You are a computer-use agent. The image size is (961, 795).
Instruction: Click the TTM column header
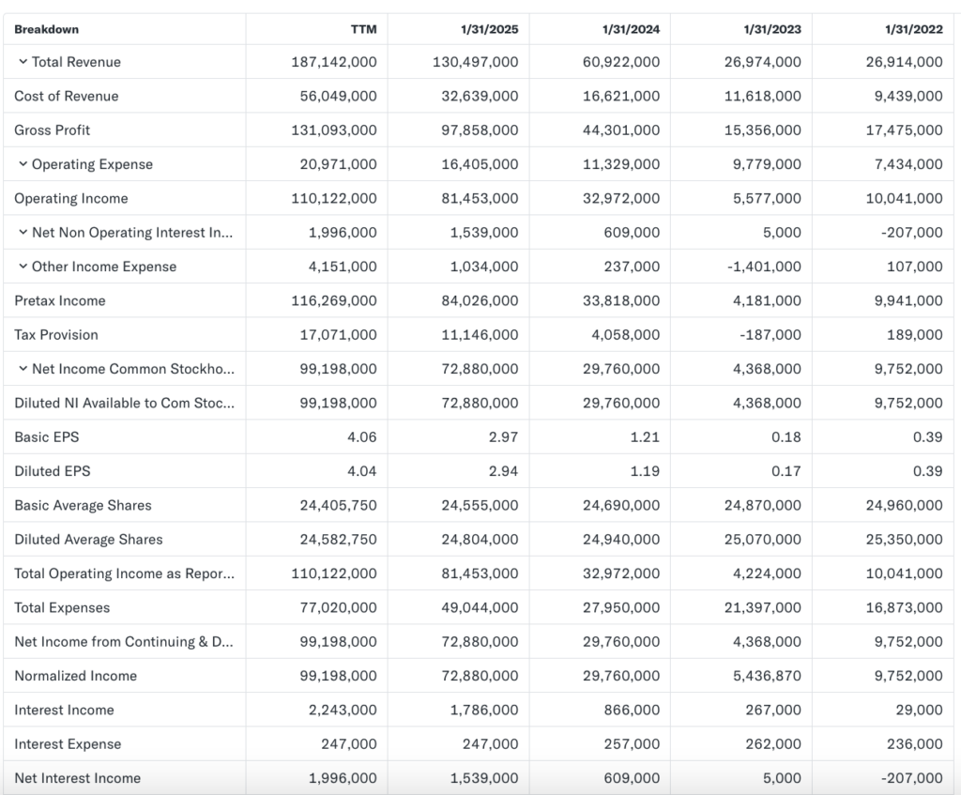click(x=363, y=29)
